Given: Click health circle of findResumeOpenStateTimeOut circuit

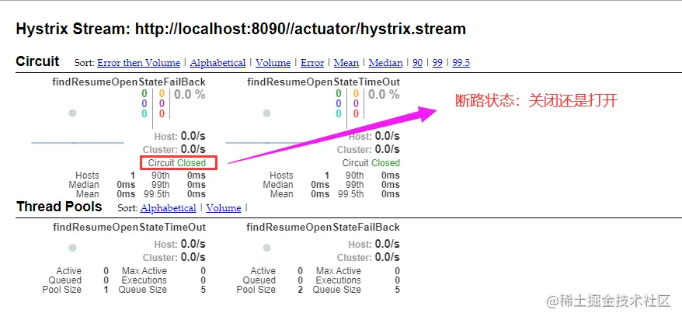Looking at the screenshot, I should pos(266,113).
